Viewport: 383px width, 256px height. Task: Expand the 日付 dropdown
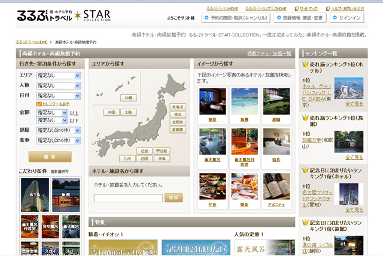(59, 95)
